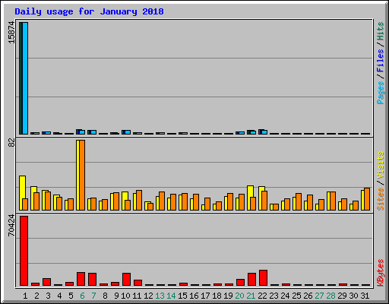
Task: Click day label 10 on x-axis
Action: [x=125, y=296]
